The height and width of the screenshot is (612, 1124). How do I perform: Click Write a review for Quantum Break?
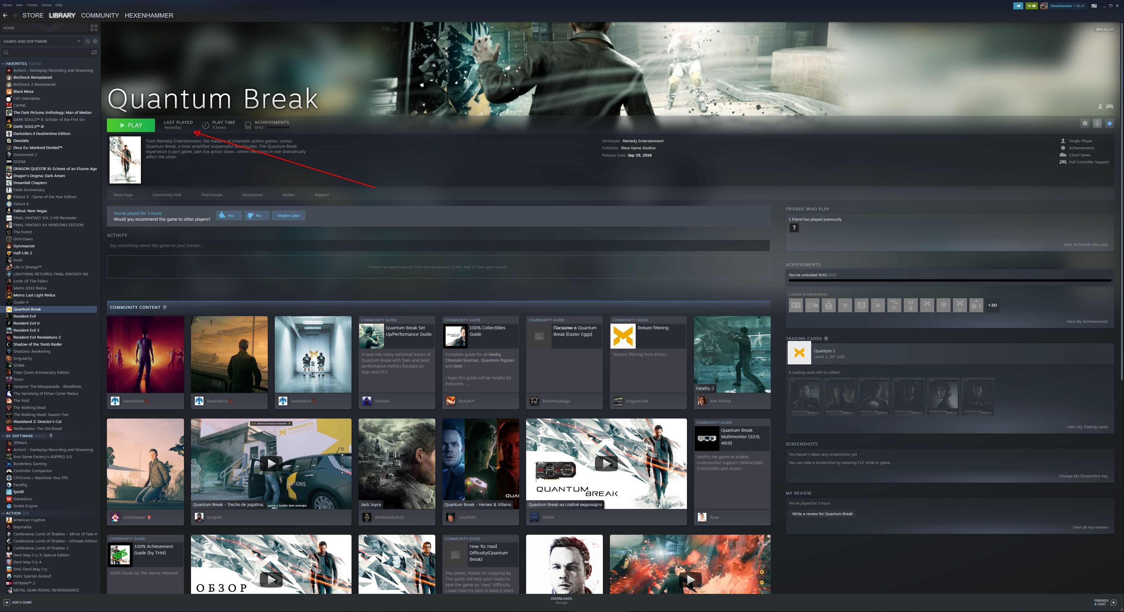coord(822,514)
